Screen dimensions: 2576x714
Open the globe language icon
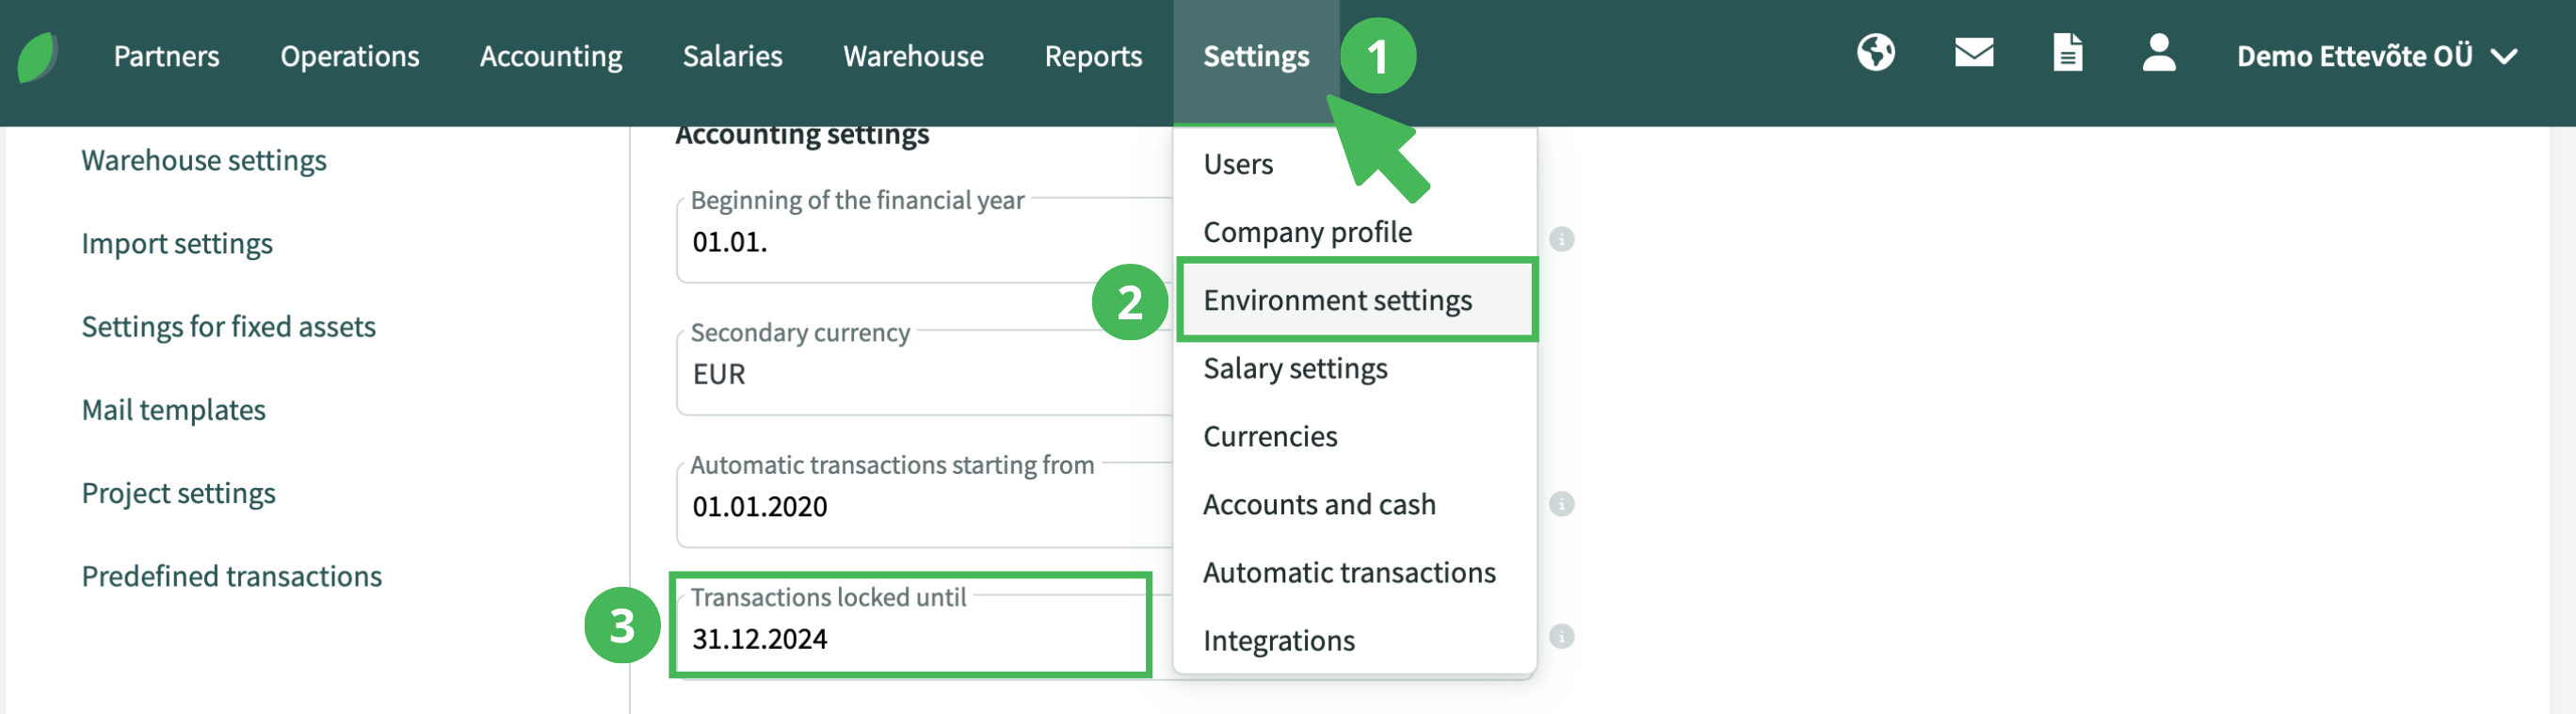tap(1875, 53)
